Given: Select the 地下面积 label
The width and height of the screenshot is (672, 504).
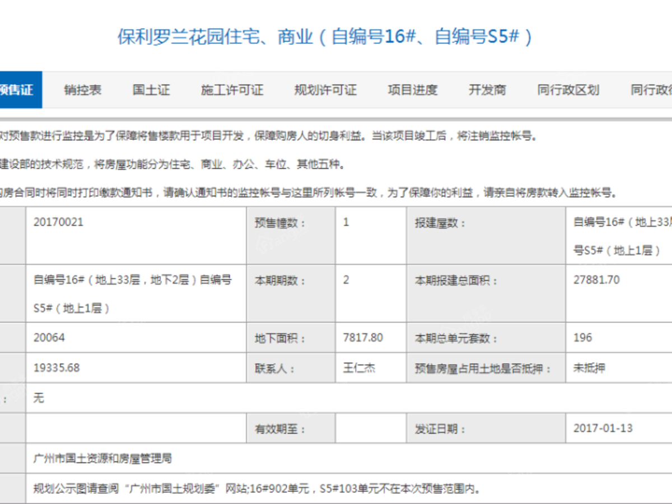Looking at the screenshot, I should pos(281,338).
